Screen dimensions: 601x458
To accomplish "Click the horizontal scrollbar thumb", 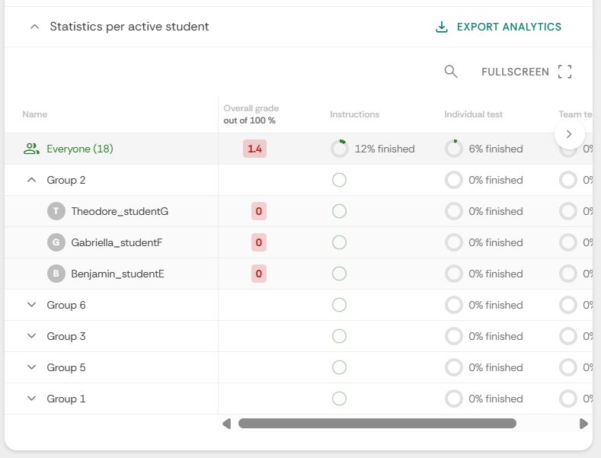I will point(377,424).
